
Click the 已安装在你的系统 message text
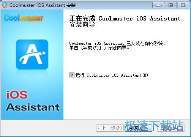click(x=117, y=43)
